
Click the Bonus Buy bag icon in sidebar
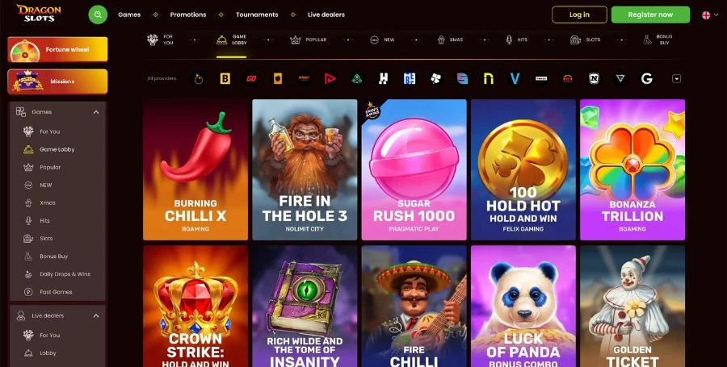(x=28, y=256)
